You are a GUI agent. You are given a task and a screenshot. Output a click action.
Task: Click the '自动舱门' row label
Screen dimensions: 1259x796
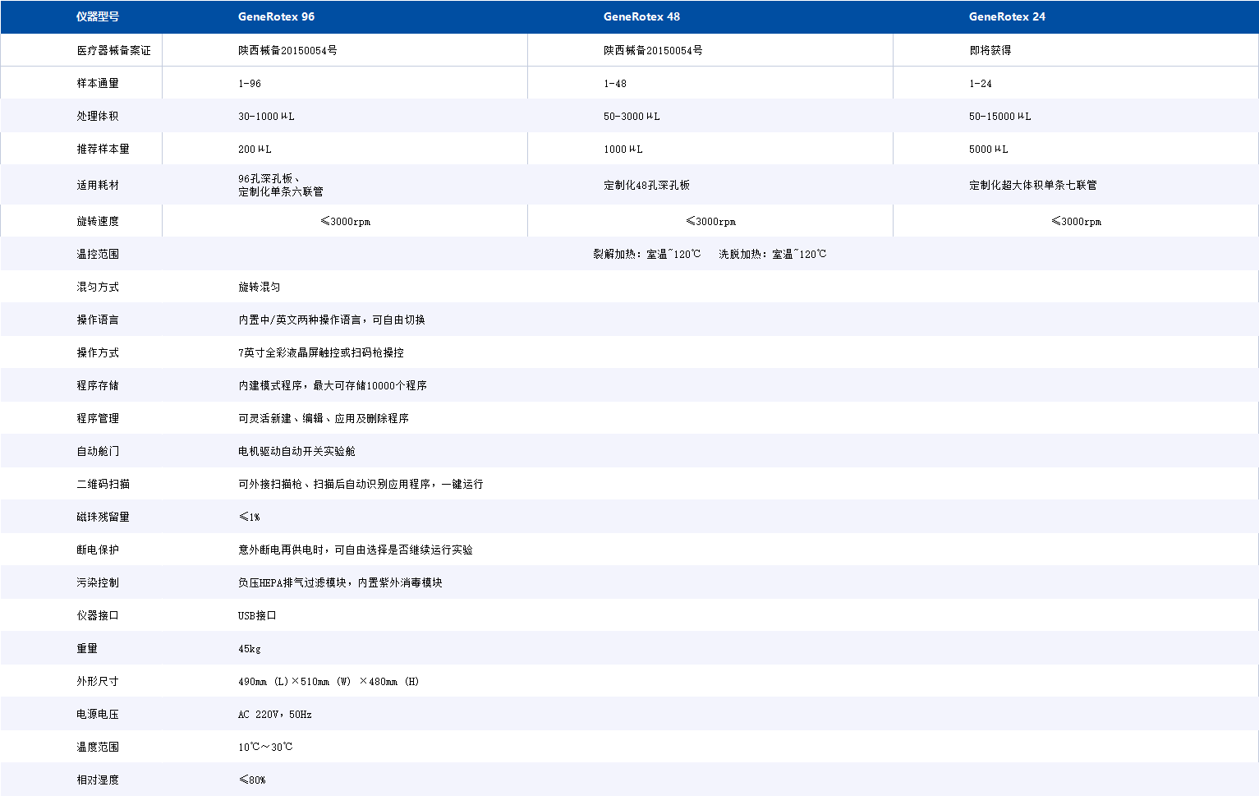pos(98,451)
